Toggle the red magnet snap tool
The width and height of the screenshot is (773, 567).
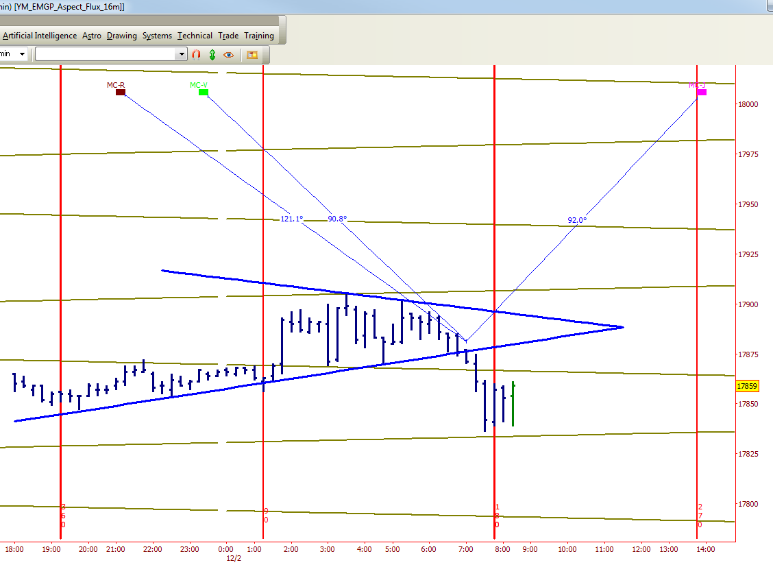[196, 54]
